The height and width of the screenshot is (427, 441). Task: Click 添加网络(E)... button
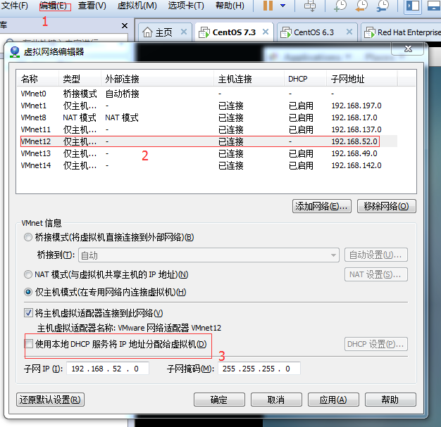pyautogui.click(x=321, y=207)
